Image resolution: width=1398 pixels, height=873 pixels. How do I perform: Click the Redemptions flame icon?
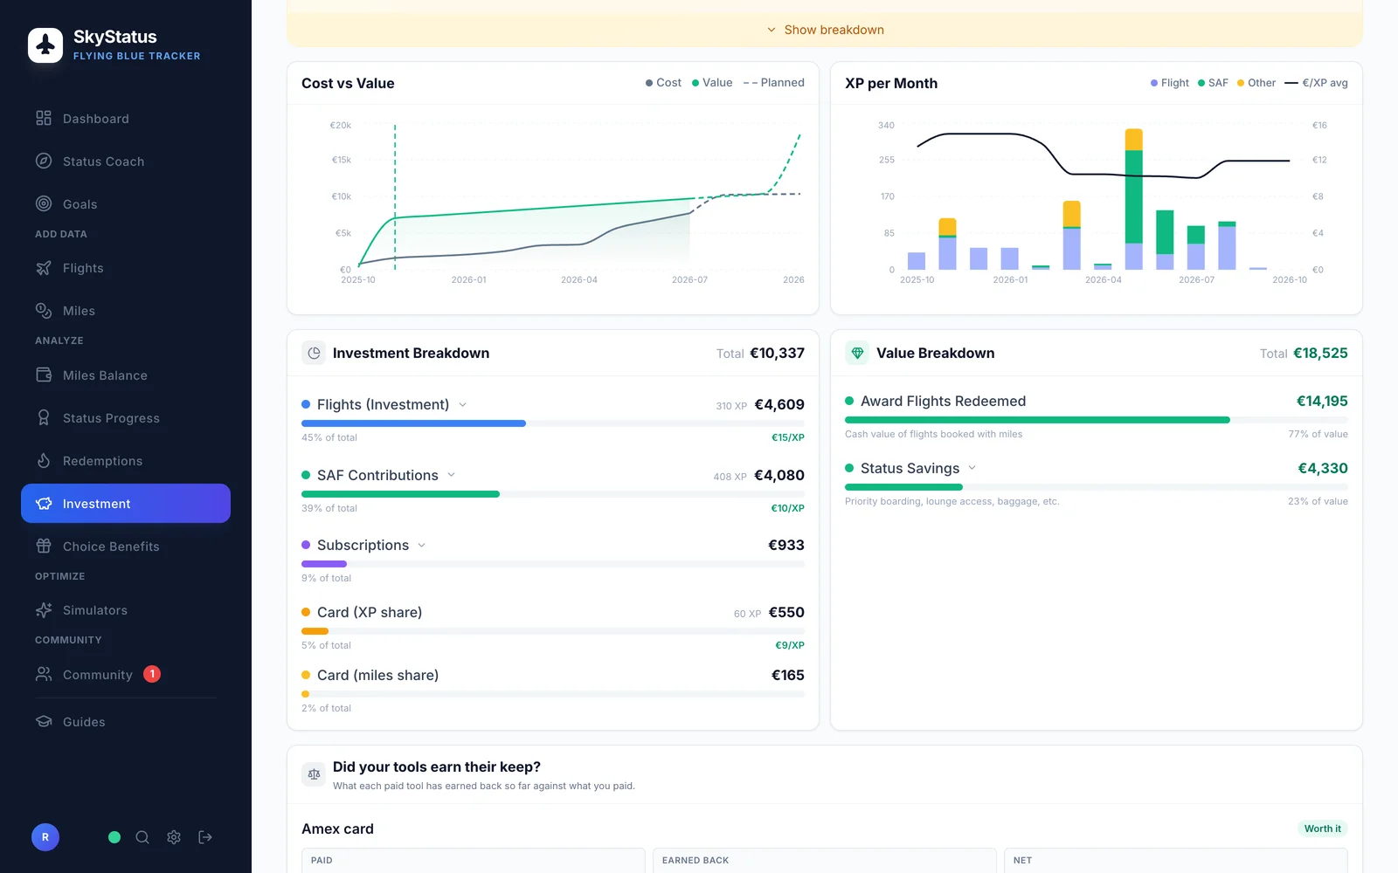pyautogui.click(x=44, y=461)
